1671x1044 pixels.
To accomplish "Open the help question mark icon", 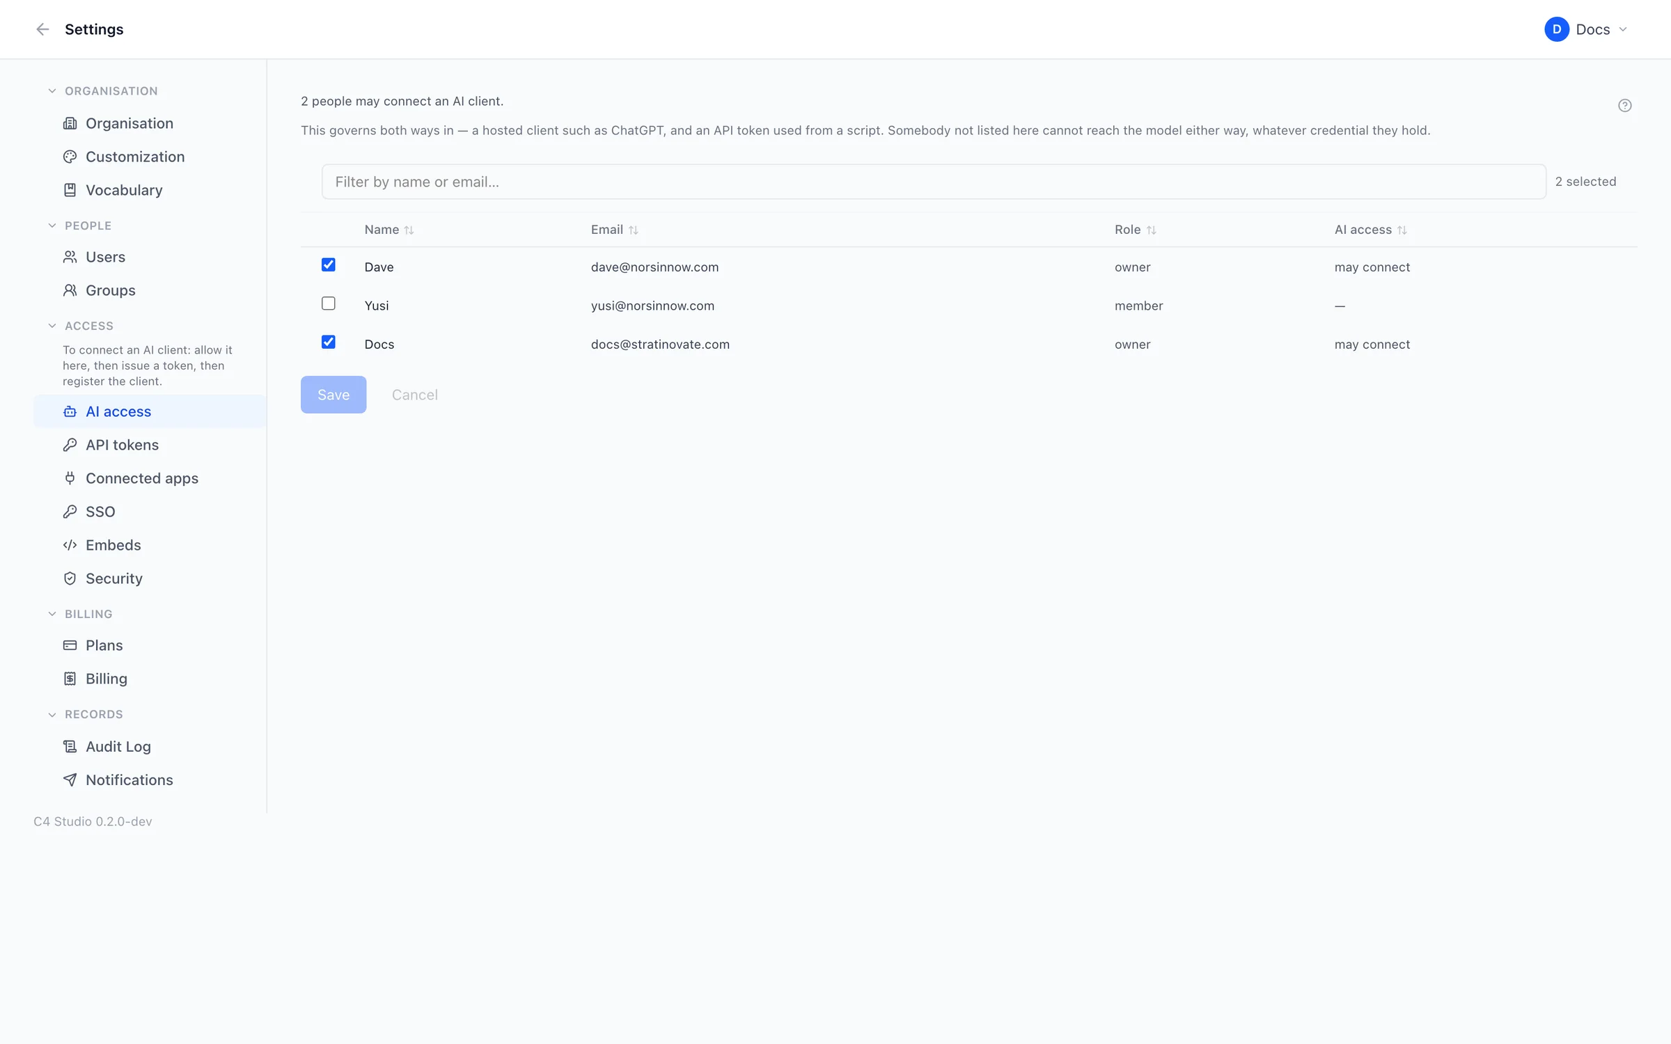I will coord(1624,106).
